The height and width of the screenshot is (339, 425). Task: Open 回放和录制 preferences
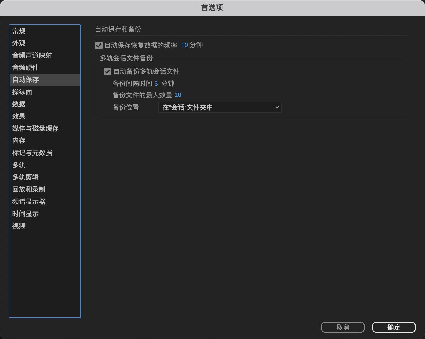tap(29, 189)
